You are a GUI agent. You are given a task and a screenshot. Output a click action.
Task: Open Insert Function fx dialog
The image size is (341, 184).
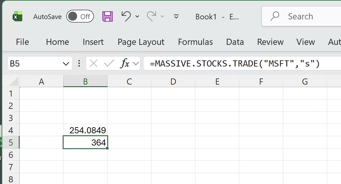pyautogui.click(x=125, y=64)
